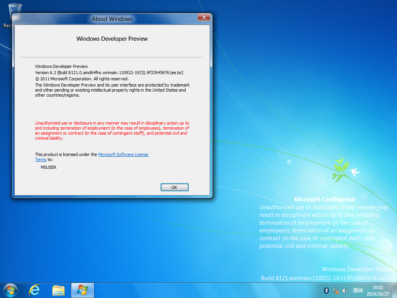The image size is (397, 298).
Task: Open the clock showing 16:02
Action: pos(378,290)
